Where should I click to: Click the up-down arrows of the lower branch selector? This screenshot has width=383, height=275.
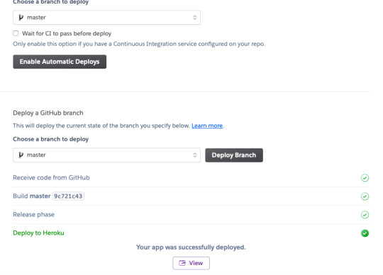click(x=194, y=155)
